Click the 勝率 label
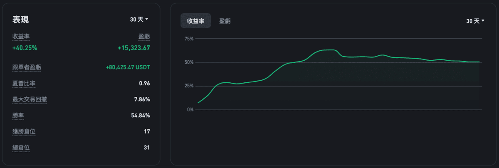499x168 pixels. [18, 115]
